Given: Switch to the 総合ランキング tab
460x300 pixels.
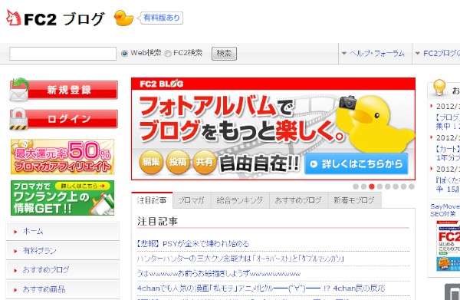Looking at the screenshot, I should coord(240,200).
